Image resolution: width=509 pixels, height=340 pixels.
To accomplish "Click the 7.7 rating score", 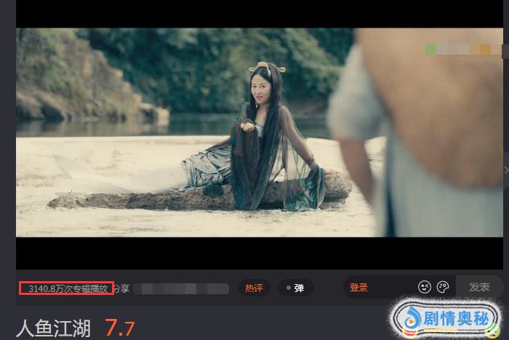I will click(120, 328).
